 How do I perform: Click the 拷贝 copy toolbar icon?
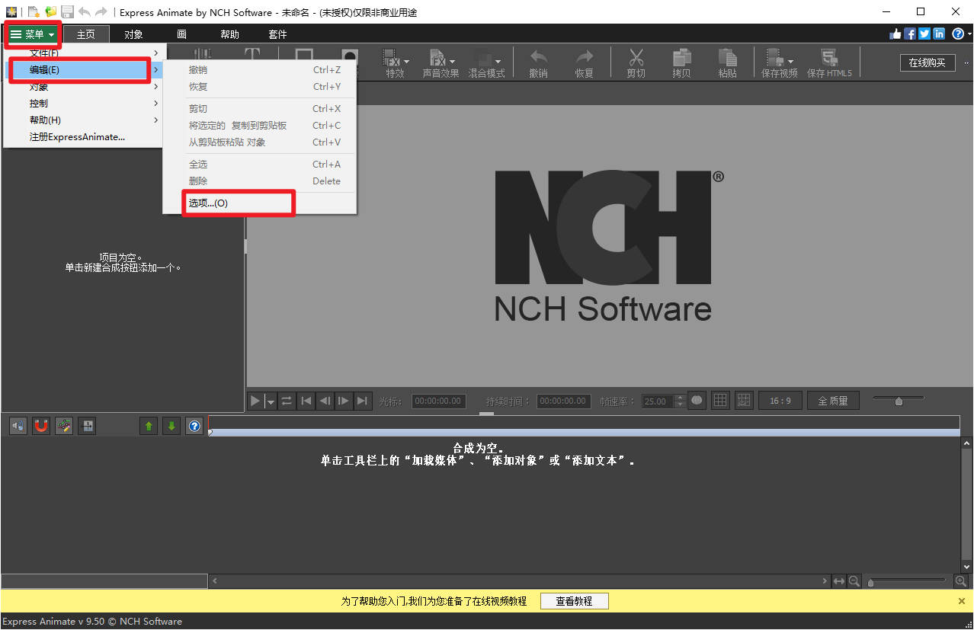pos(681,64)
